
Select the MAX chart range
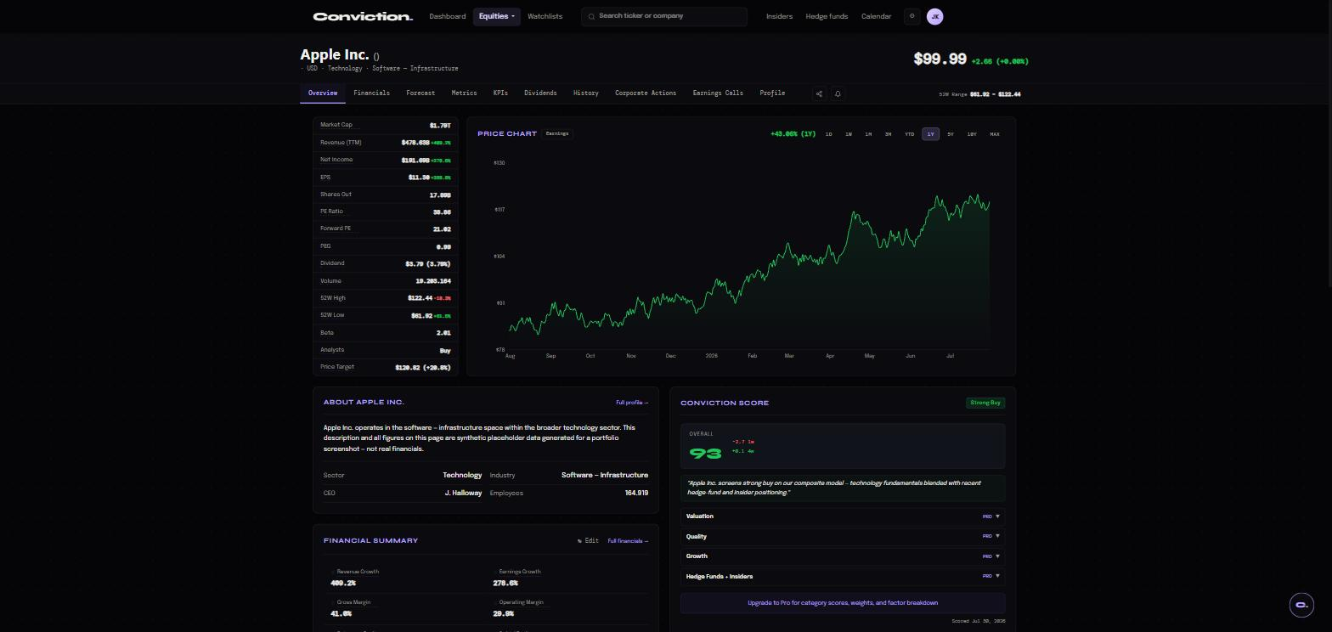pos(995,134)
